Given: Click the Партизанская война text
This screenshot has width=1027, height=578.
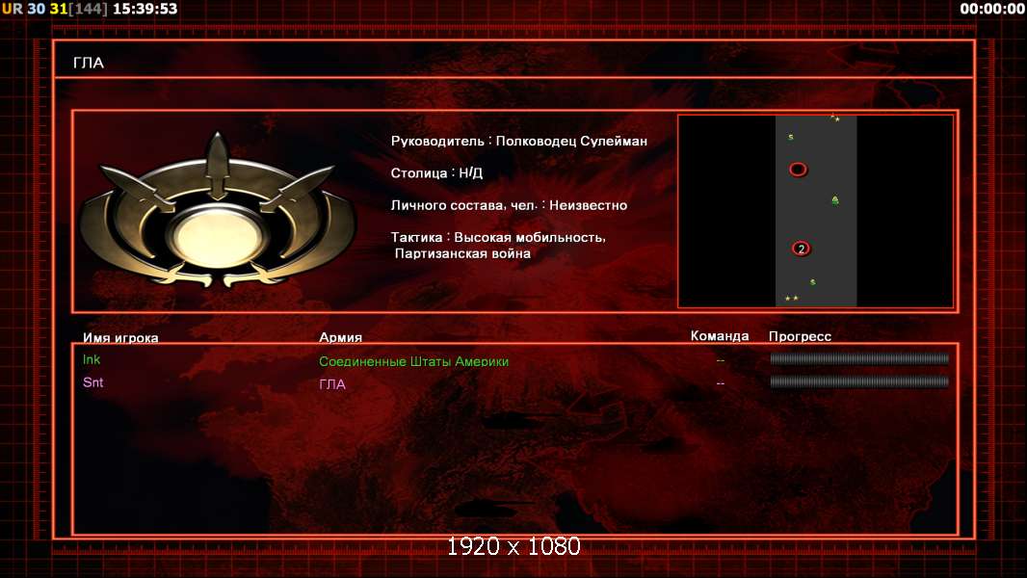Looking at the screenshot, I should coord(462,253).
